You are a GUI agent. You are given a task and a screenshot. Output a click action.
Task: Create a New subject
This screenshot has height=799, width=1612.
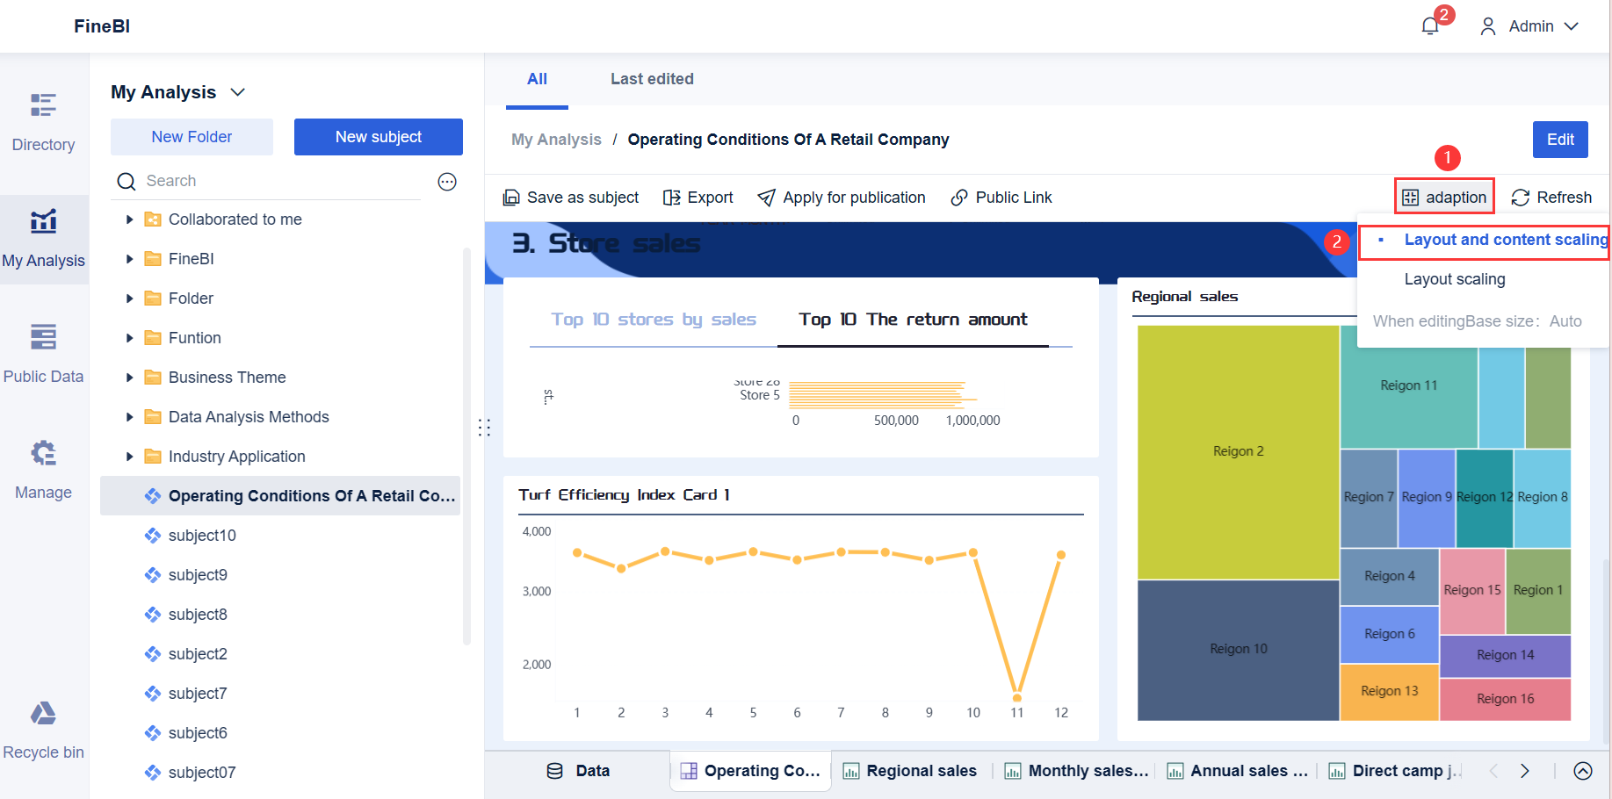click(x=378, y=136)
